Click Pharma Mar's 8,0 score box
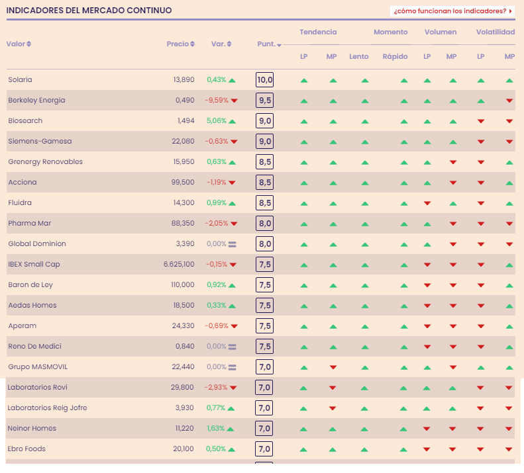Viewport: 524px width, 473px height. (265, 224)
